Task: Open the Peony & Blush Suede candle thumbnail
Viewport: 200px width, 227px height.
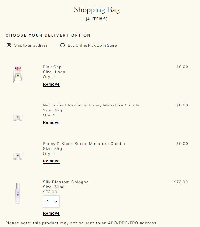Action: tap(18, 156)
